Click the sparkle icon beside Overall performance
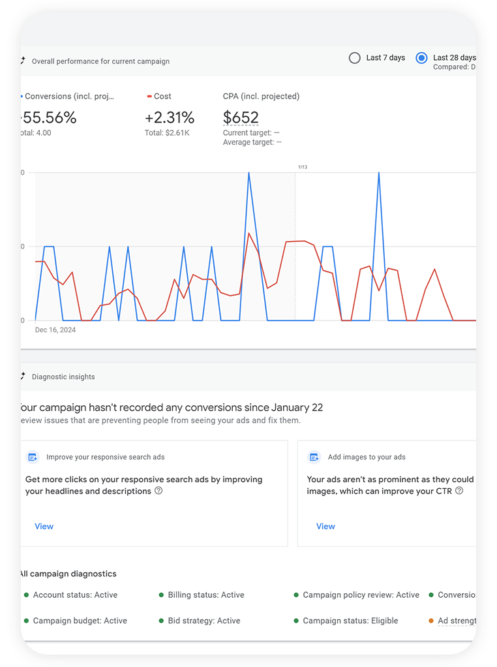The image size is (497, 667). tap(23, 61)
